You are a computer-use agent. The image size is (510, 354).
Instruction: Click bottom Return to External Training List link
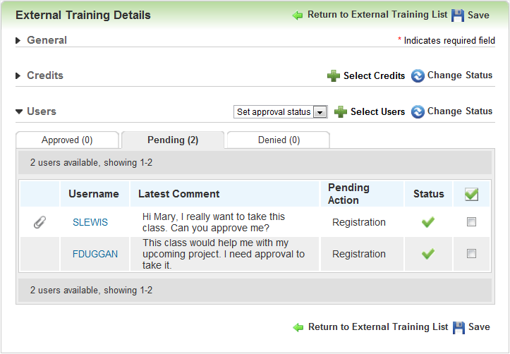[377, 327]
